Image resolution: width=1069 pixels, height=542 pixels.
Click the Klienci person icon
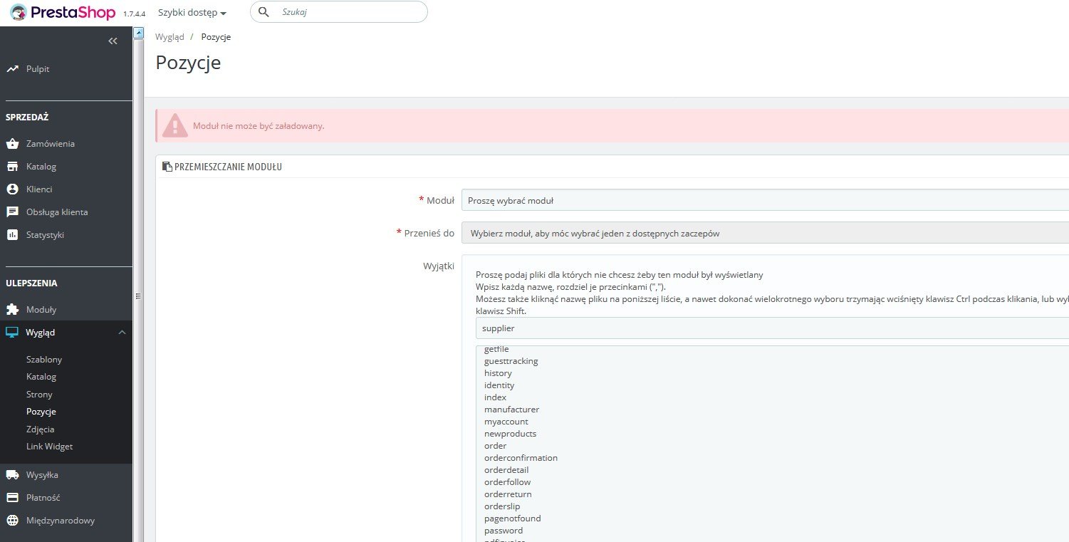12,189
